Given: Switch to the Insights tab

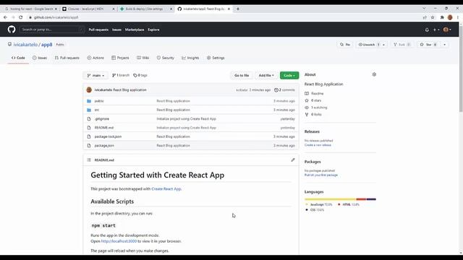Looking at the screenshot, I should [x=190, y=58].
